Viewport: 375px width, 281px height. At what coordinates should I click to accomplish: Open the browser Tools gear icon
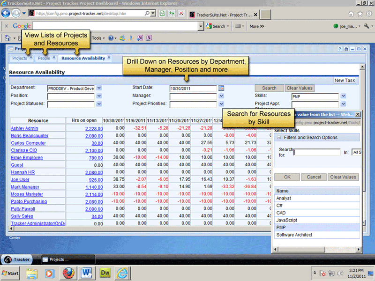click(x=369, y=14)
